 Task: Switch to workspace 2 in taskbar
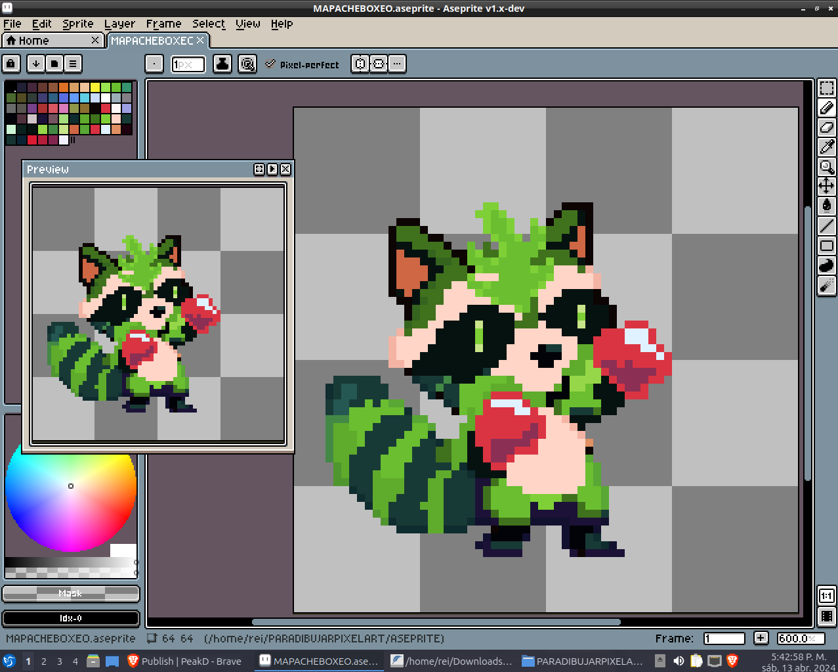[x=44, y=661]
